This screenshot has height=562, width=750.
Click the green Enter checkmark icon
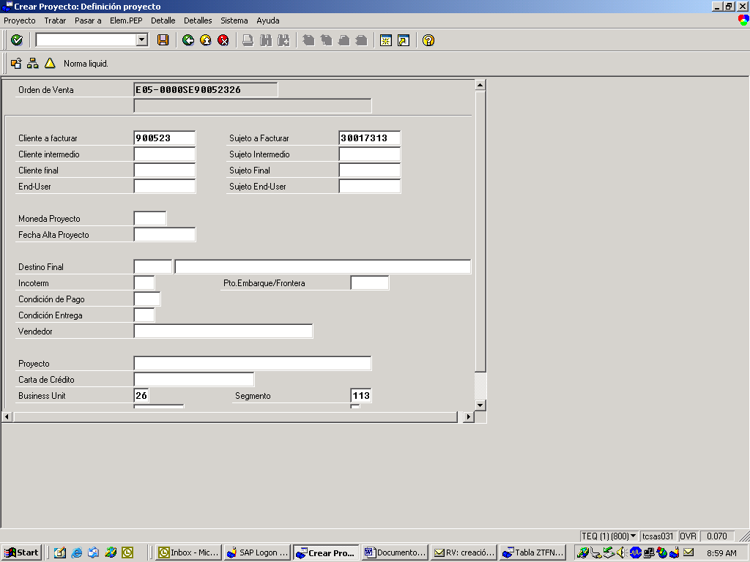point(17,40)
